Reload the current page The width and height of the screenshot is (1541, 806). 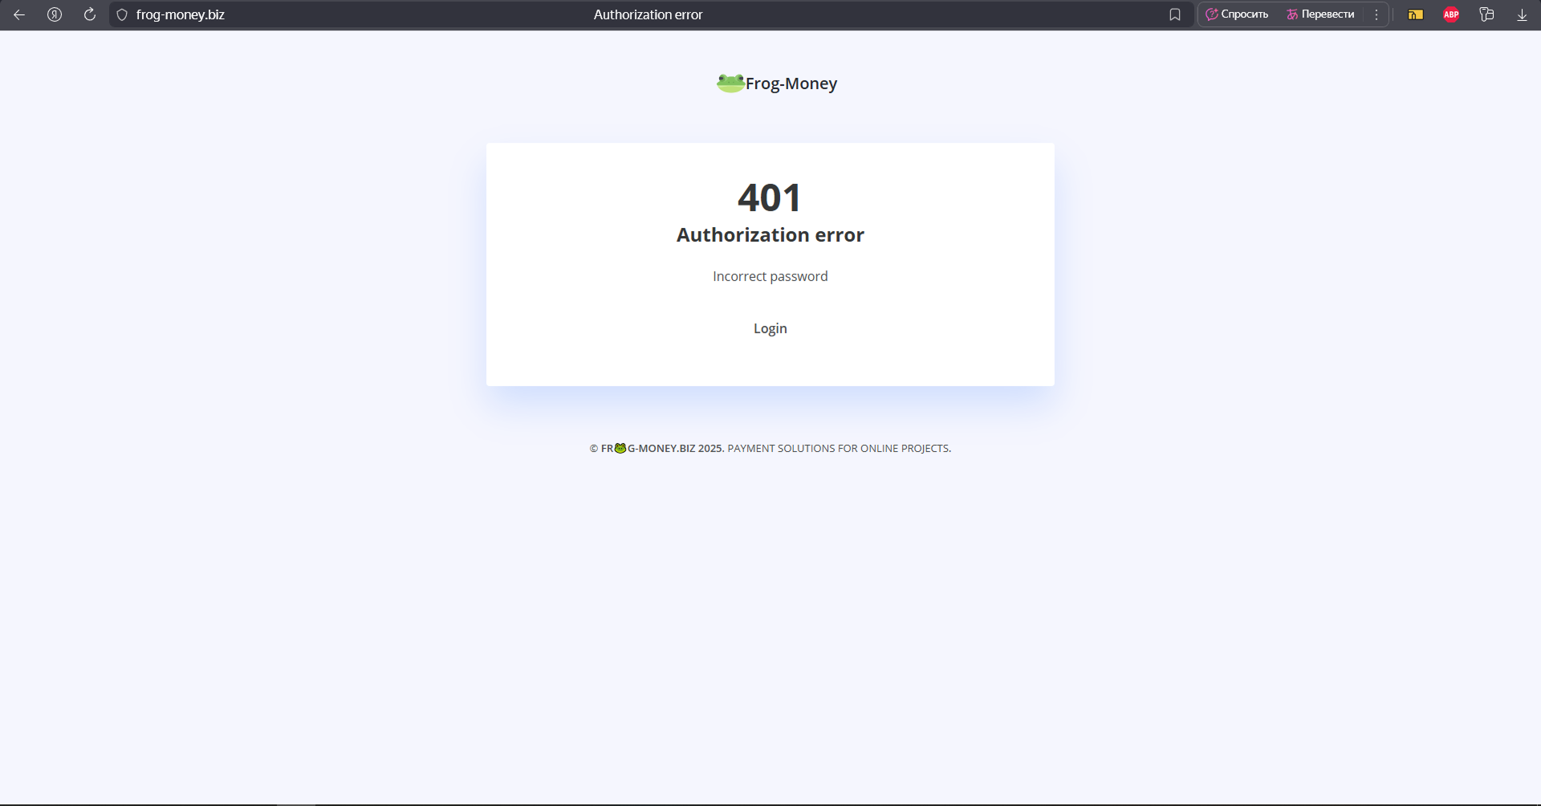90,14
